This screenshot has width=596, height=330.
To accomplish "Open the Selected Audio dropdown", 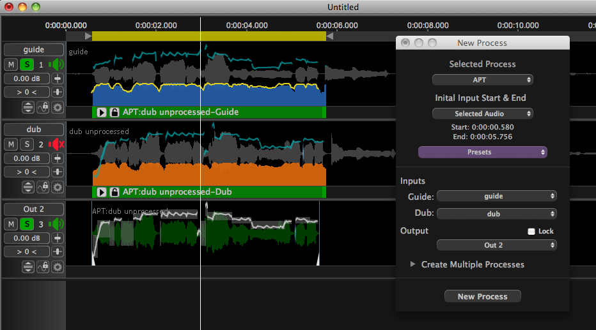I will pos(482,114).
